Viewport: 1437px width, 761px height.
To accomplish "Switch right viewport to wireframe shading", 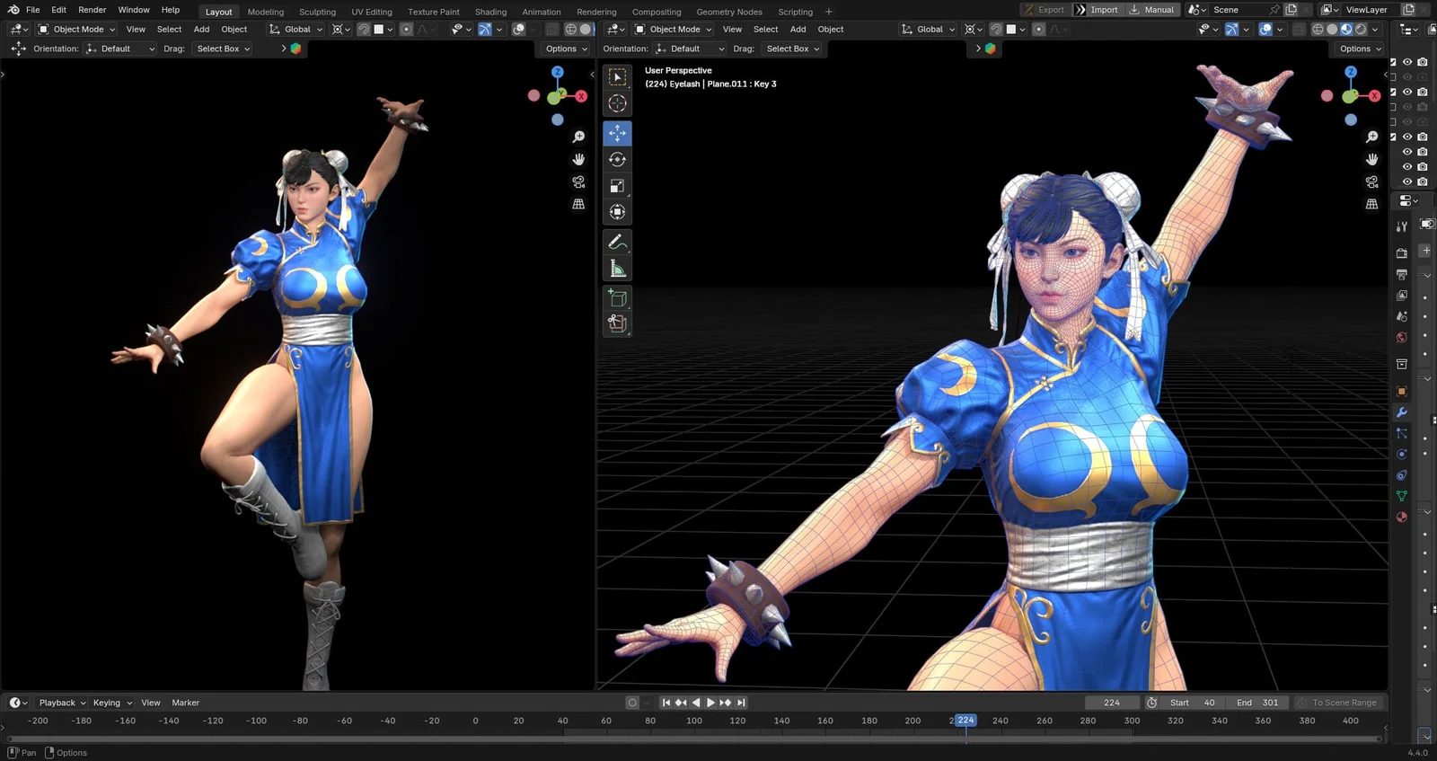I will click(x=1318, y=29).
